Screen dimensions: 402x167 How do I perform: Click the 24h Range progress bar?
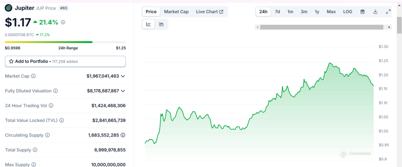pos(65,42)
